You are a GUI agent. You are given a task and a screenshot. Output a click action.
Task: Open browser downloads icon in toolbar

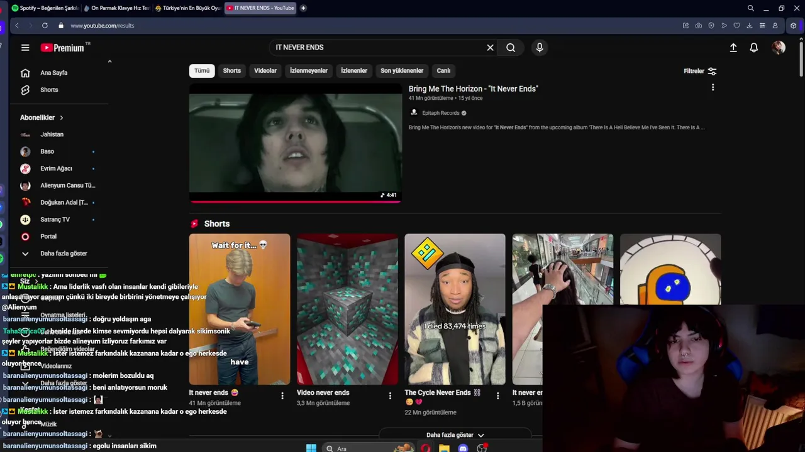(749, 26)
